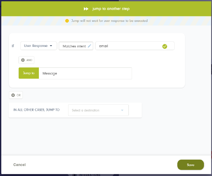Click the jump to another step title
This screenshot has width=212, height=176.
(x=111, y=9)
